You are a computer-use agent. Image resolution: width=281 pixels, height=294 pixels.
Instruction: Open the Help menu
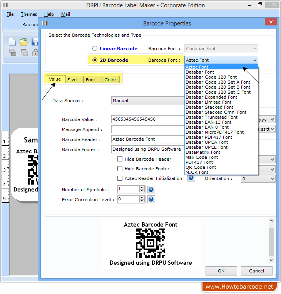tap(49, 14)
